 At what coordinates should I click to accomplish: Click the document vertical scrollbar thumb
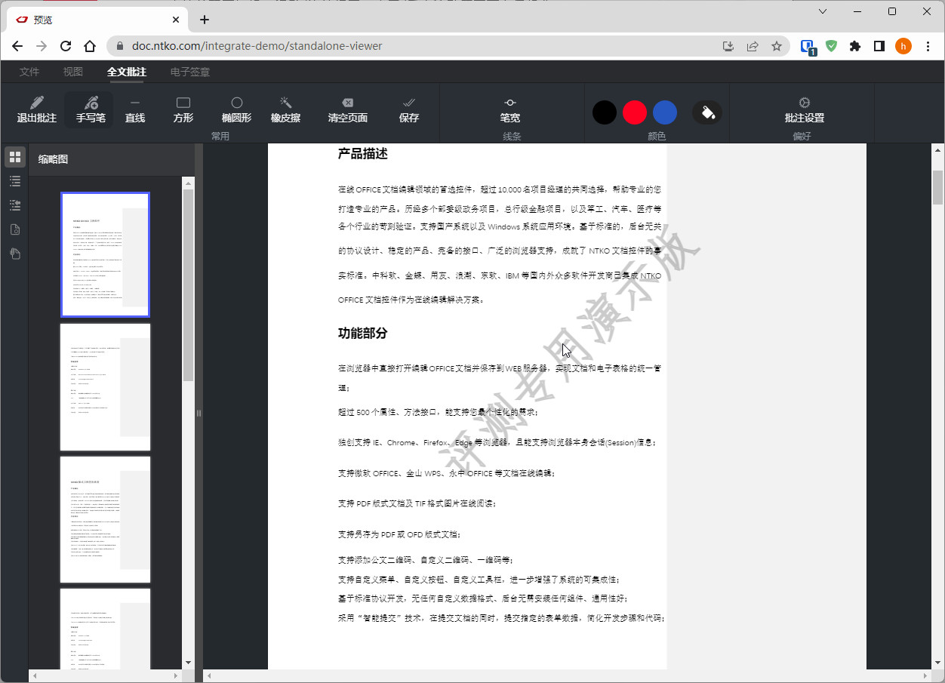[x=938, y=187]
